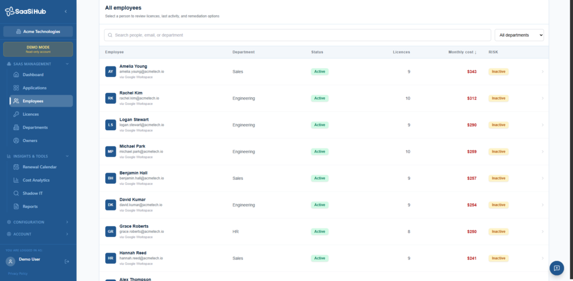Click the GR avatar for Grace Roberts

click(x=110, y=231)
